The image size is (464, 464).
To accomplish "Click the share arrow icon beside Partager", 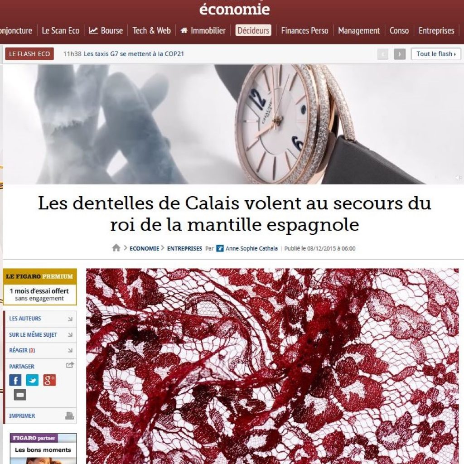I will (70, 365).
